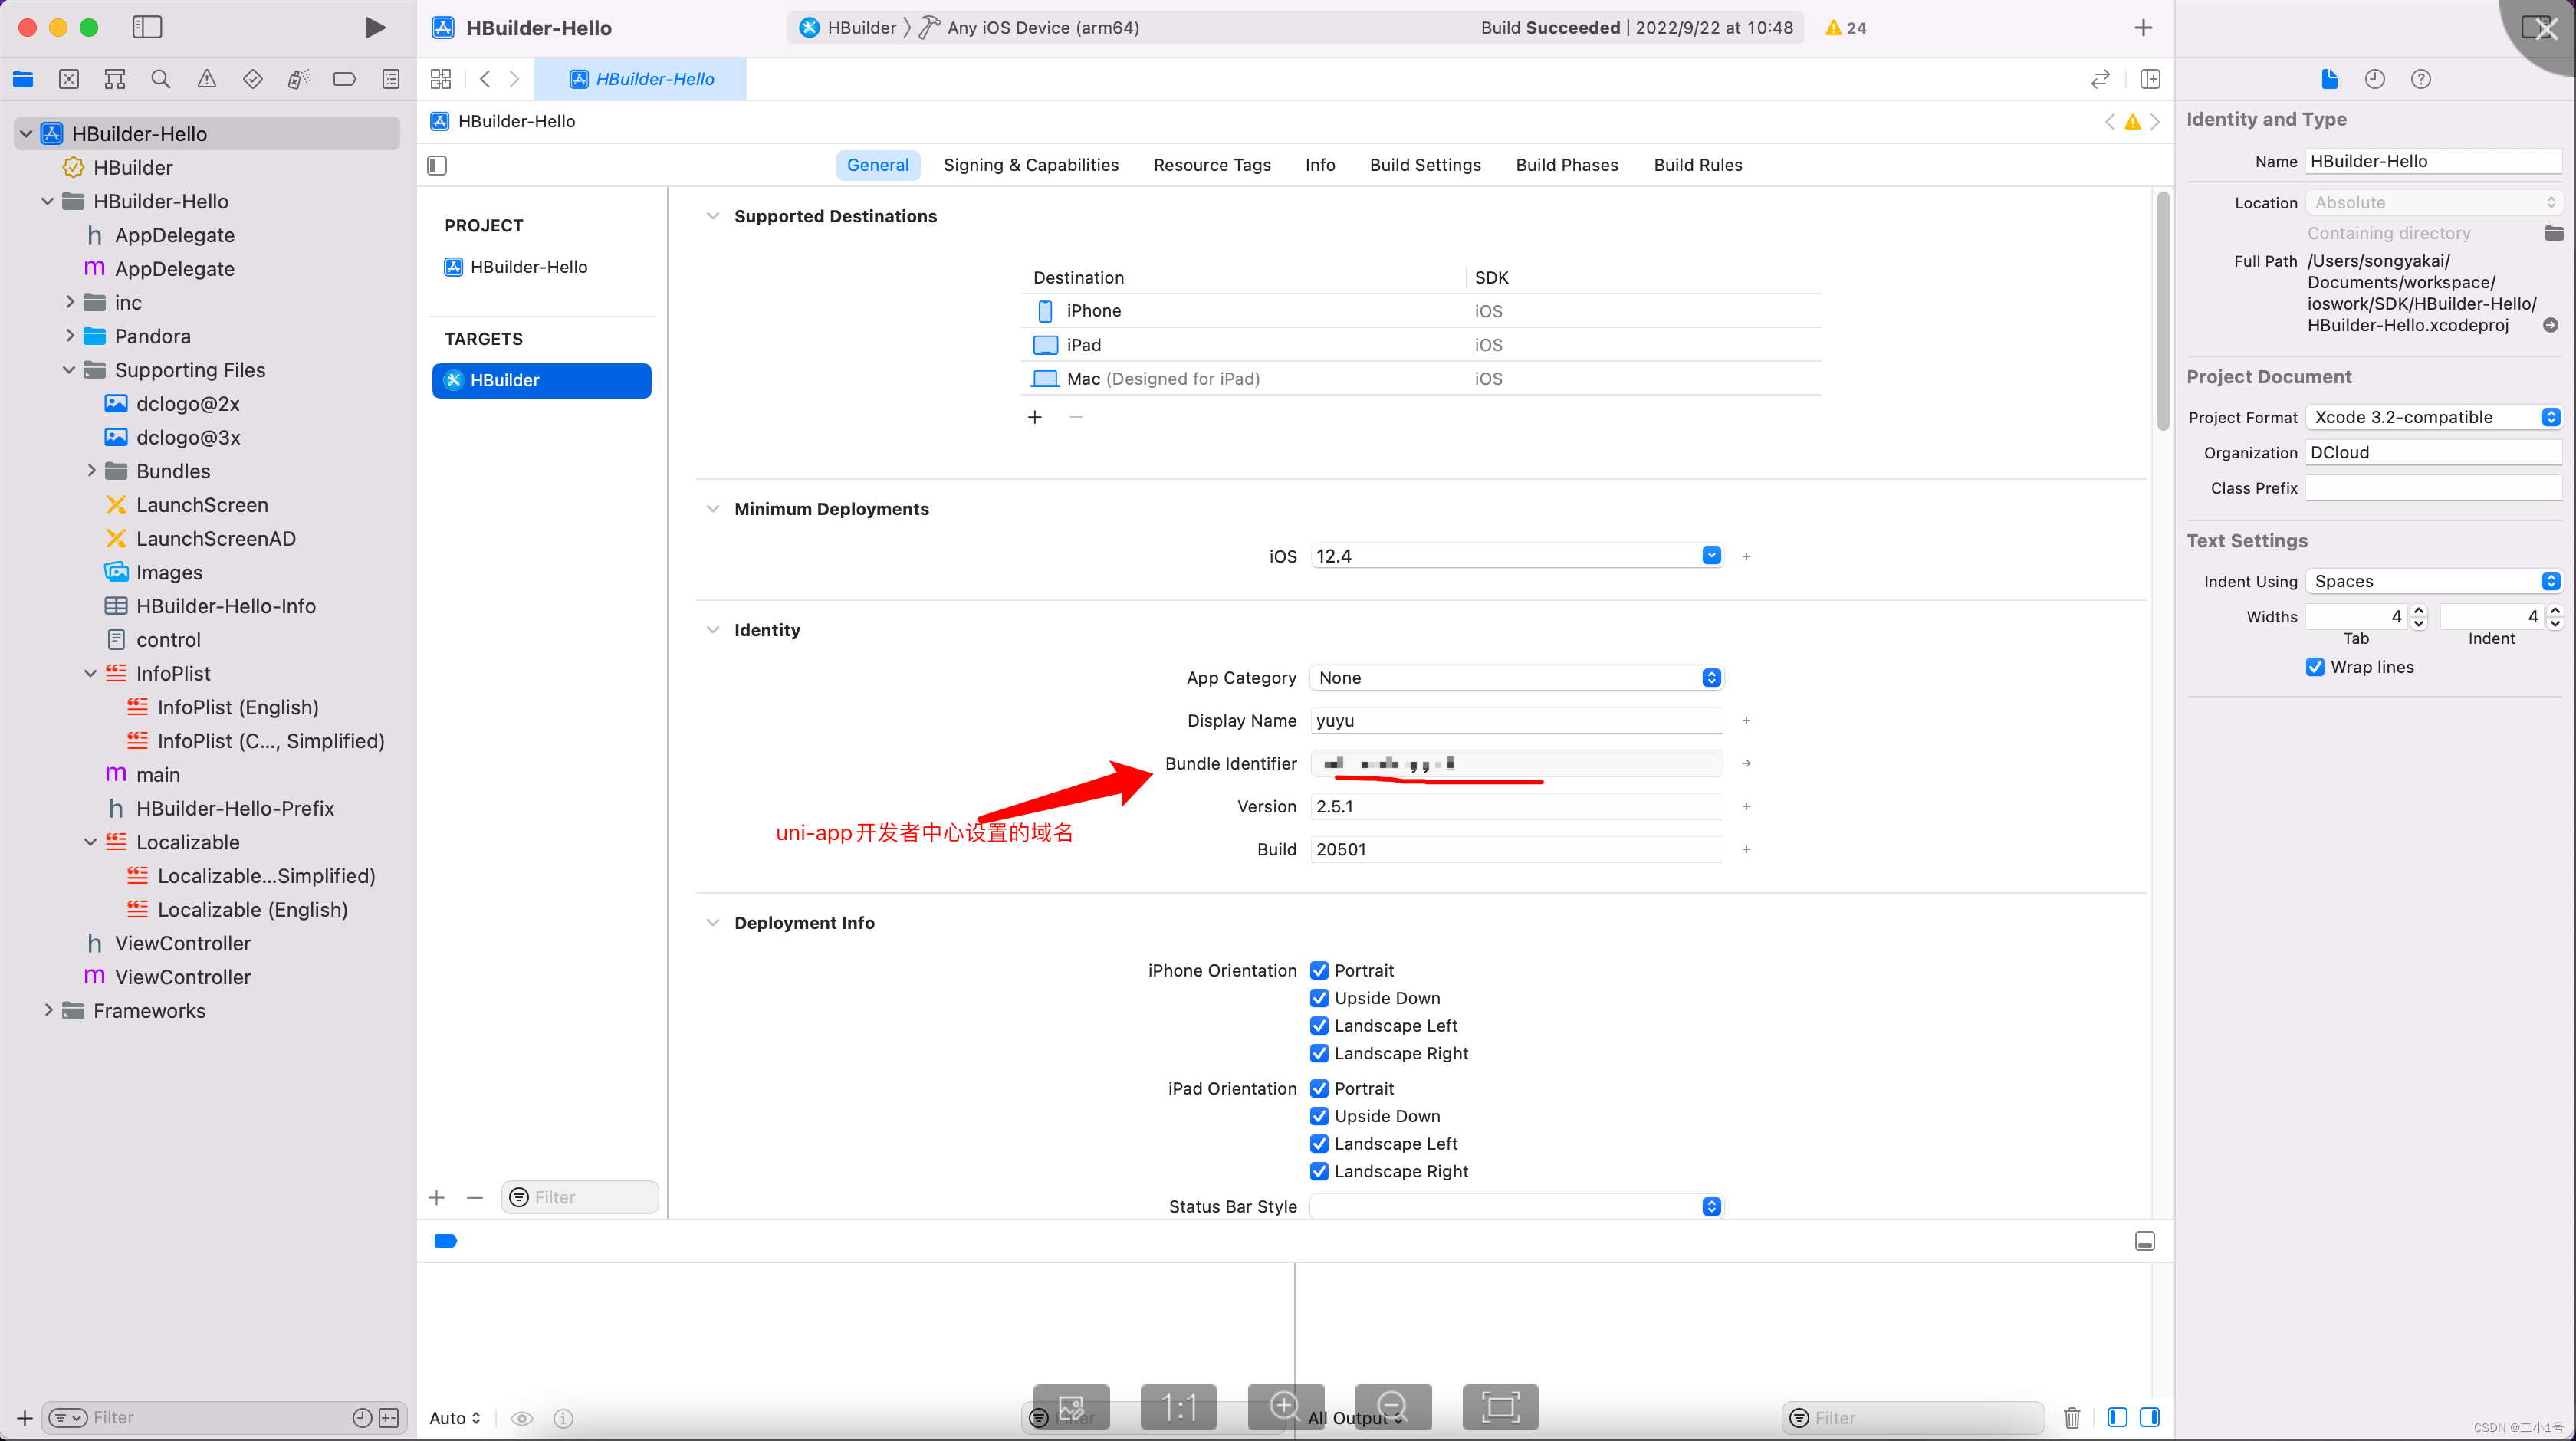Switch to Resource Tags tab
The height and width of the screenshot is (1441, 2576).
[x=1212, y=165]
